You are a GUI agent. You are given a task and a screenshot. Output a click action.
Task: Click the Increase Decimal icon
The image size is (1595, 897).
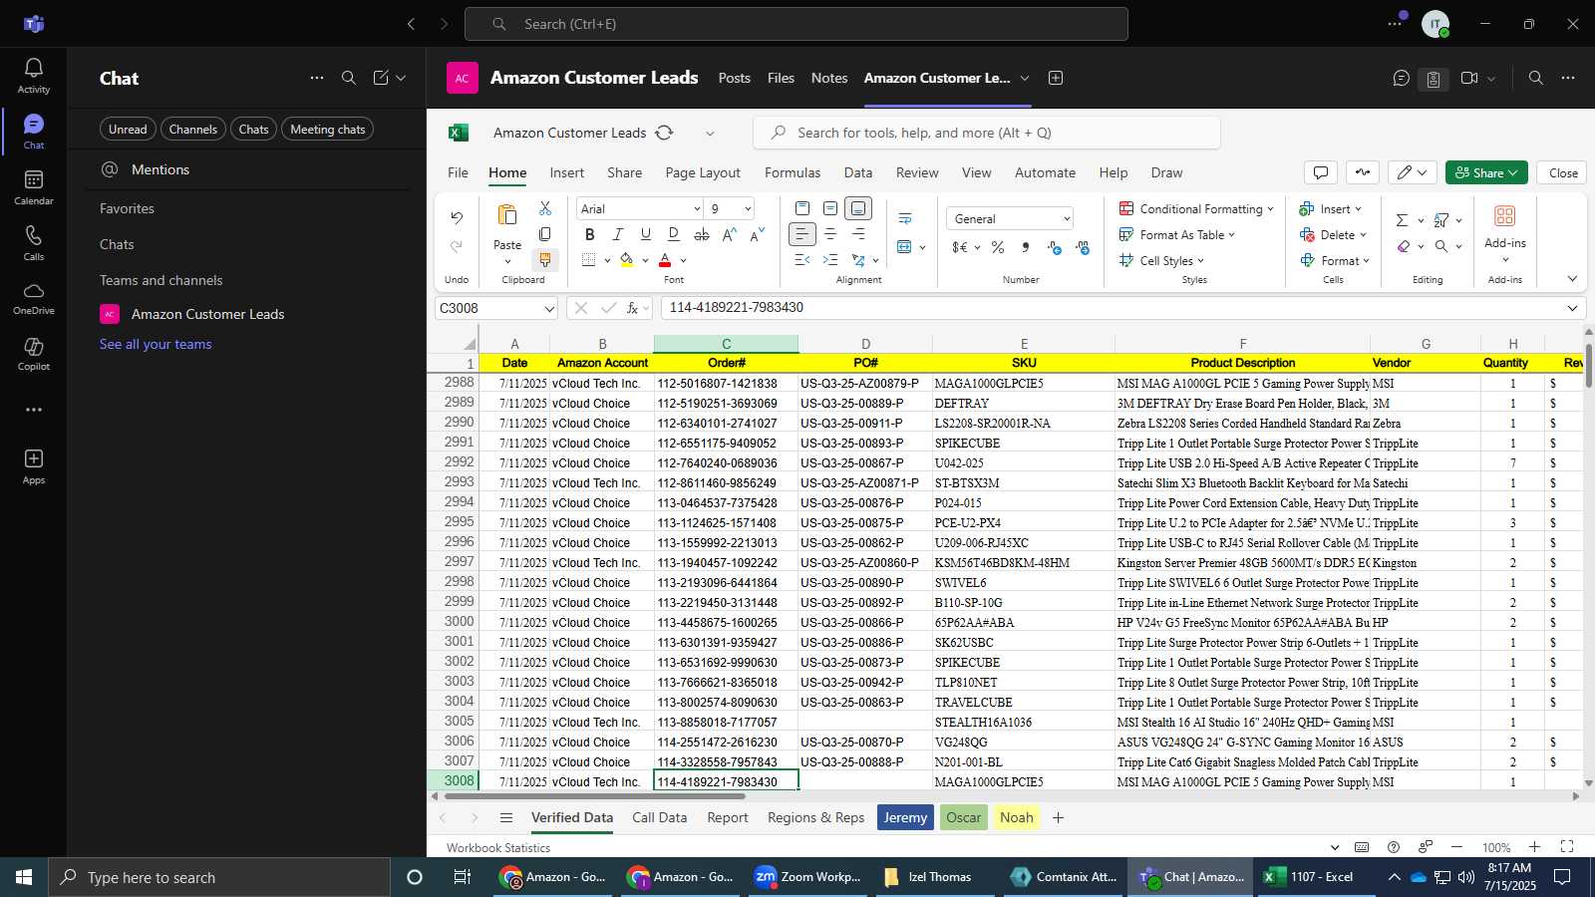coord(1084,247)
